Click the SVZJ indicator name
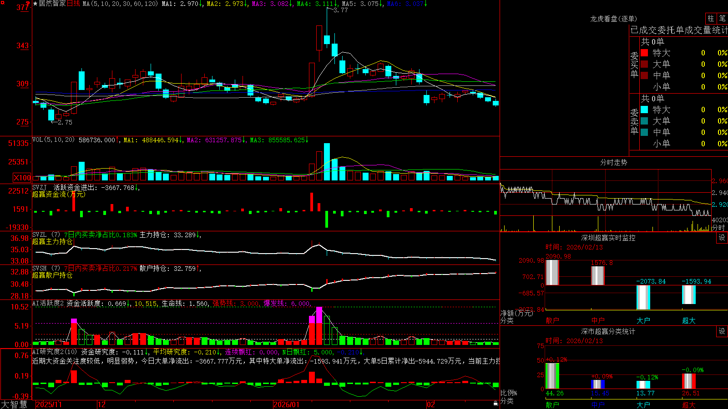Image resolution: width=728 pixels, height=409 pixels. coord(40,187)
